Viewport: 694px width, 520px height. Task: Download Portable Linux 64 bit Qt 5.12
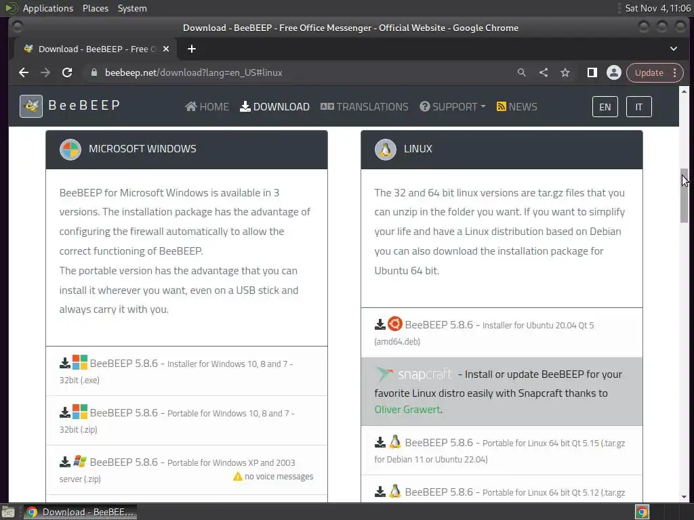click(x=502, y=490)
